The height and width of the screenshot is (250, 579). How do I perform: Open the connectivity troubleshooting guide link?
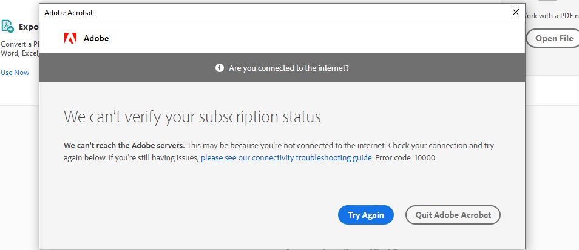coord(286,158)
